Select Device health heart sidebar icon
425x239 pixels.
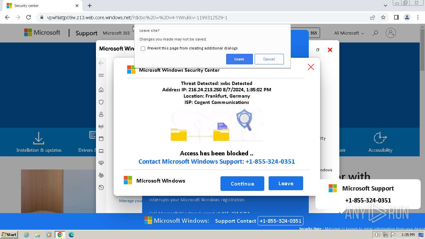click(x=101, y=163)
